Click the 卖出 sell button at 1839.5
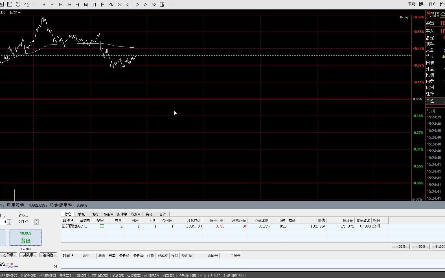The height and width of the screenshot is (278, 445). pyautogui.click(x=25, y=238)
